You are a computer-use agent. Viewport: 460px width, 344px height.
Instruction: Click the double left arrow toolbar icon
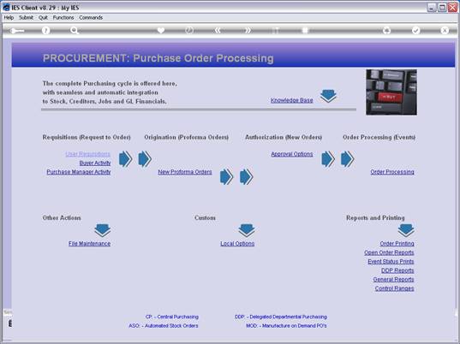coord(218,30)
